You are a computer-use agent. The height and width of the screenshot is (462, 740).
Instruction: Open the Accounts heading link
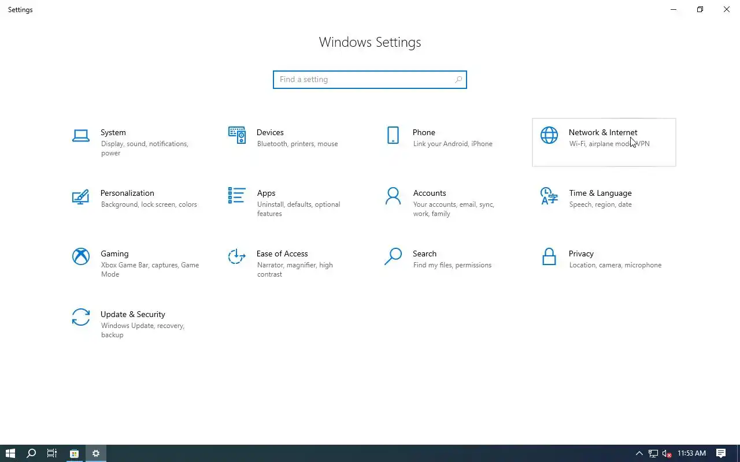pos(430,193)
